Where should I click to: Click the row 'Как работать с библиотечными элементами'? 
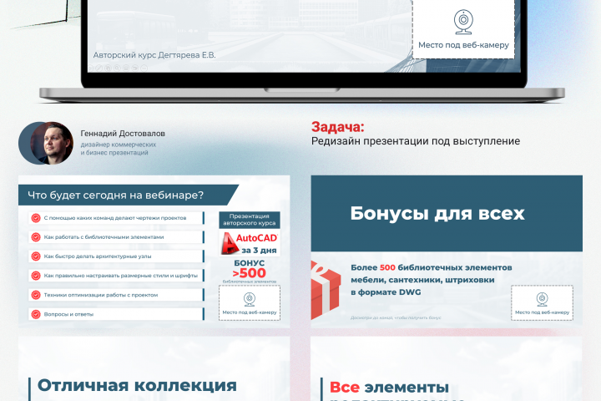coord(116,237)
